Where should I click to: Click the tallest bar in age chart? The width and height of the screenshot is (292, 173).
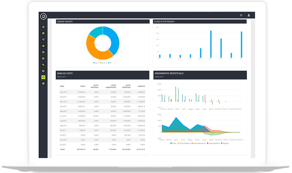(211, 44)
